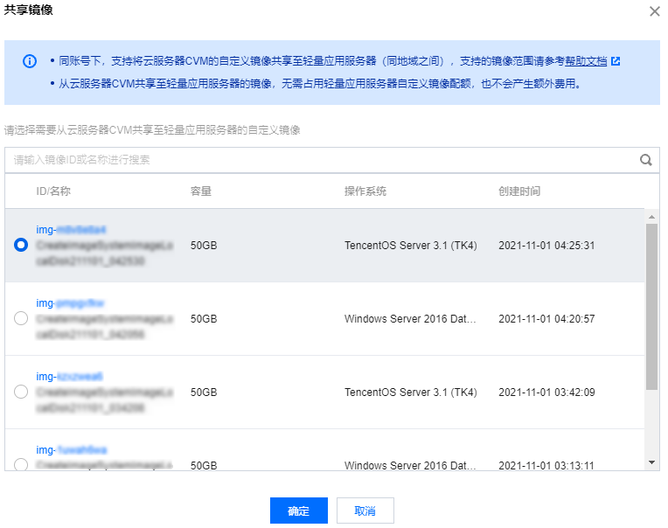The image size is (668, 528).
Task: Click the scrollbar down arrow of the image list
Action: [651, 462]
